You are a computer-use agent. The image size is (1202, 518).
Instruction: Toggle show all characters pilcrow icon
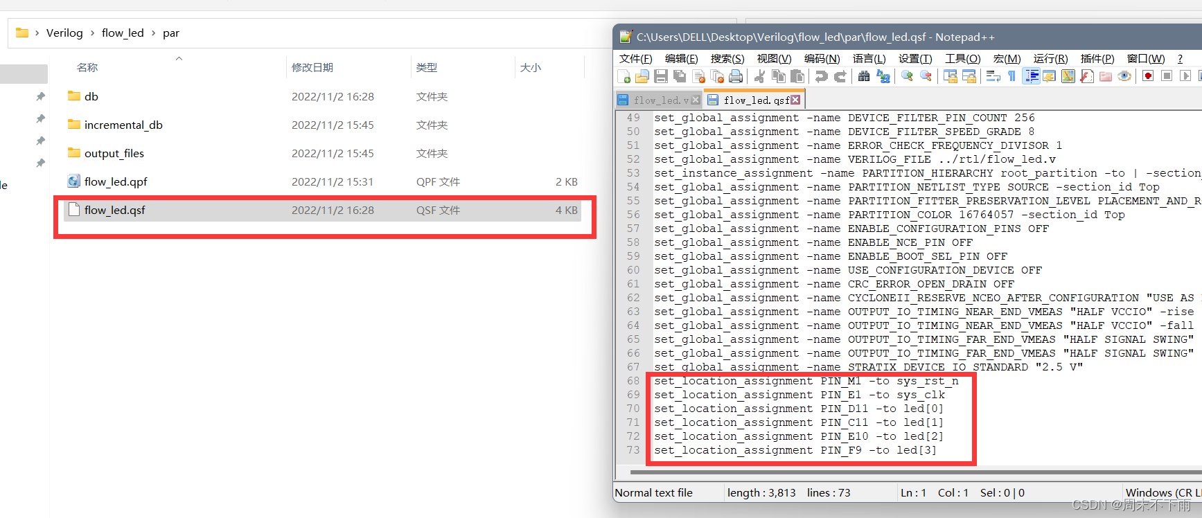point(1011,76)
